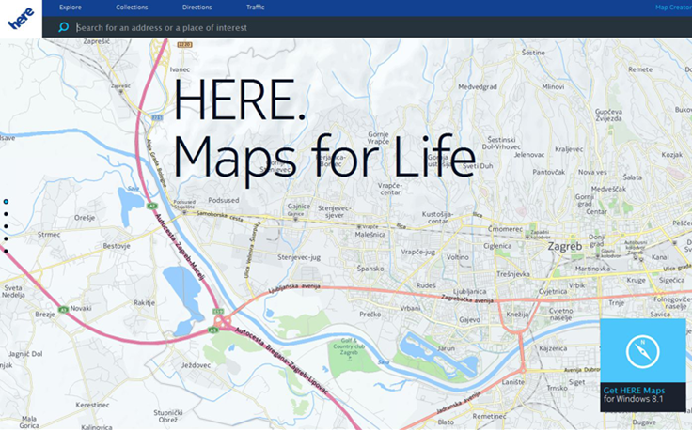Select the fourth page indicator dot

tap(6, 238)
